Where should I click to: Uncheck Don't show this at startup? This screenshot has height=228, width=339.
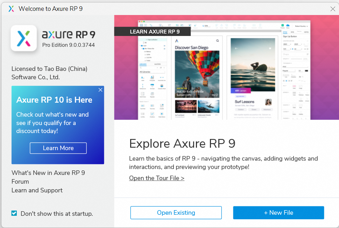point(14,213)
